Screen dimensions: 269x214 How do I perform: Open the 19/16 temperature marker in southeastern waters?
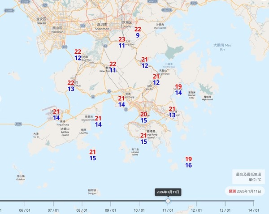click(x=188, y=162)
